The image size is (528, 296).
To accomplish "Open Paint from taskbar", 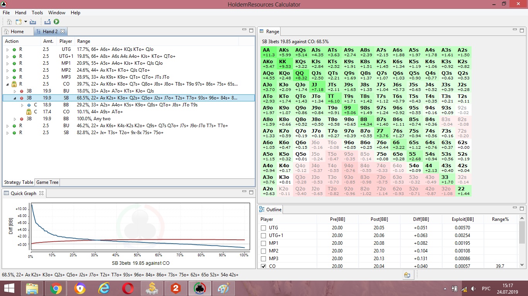I will (224, 288).
